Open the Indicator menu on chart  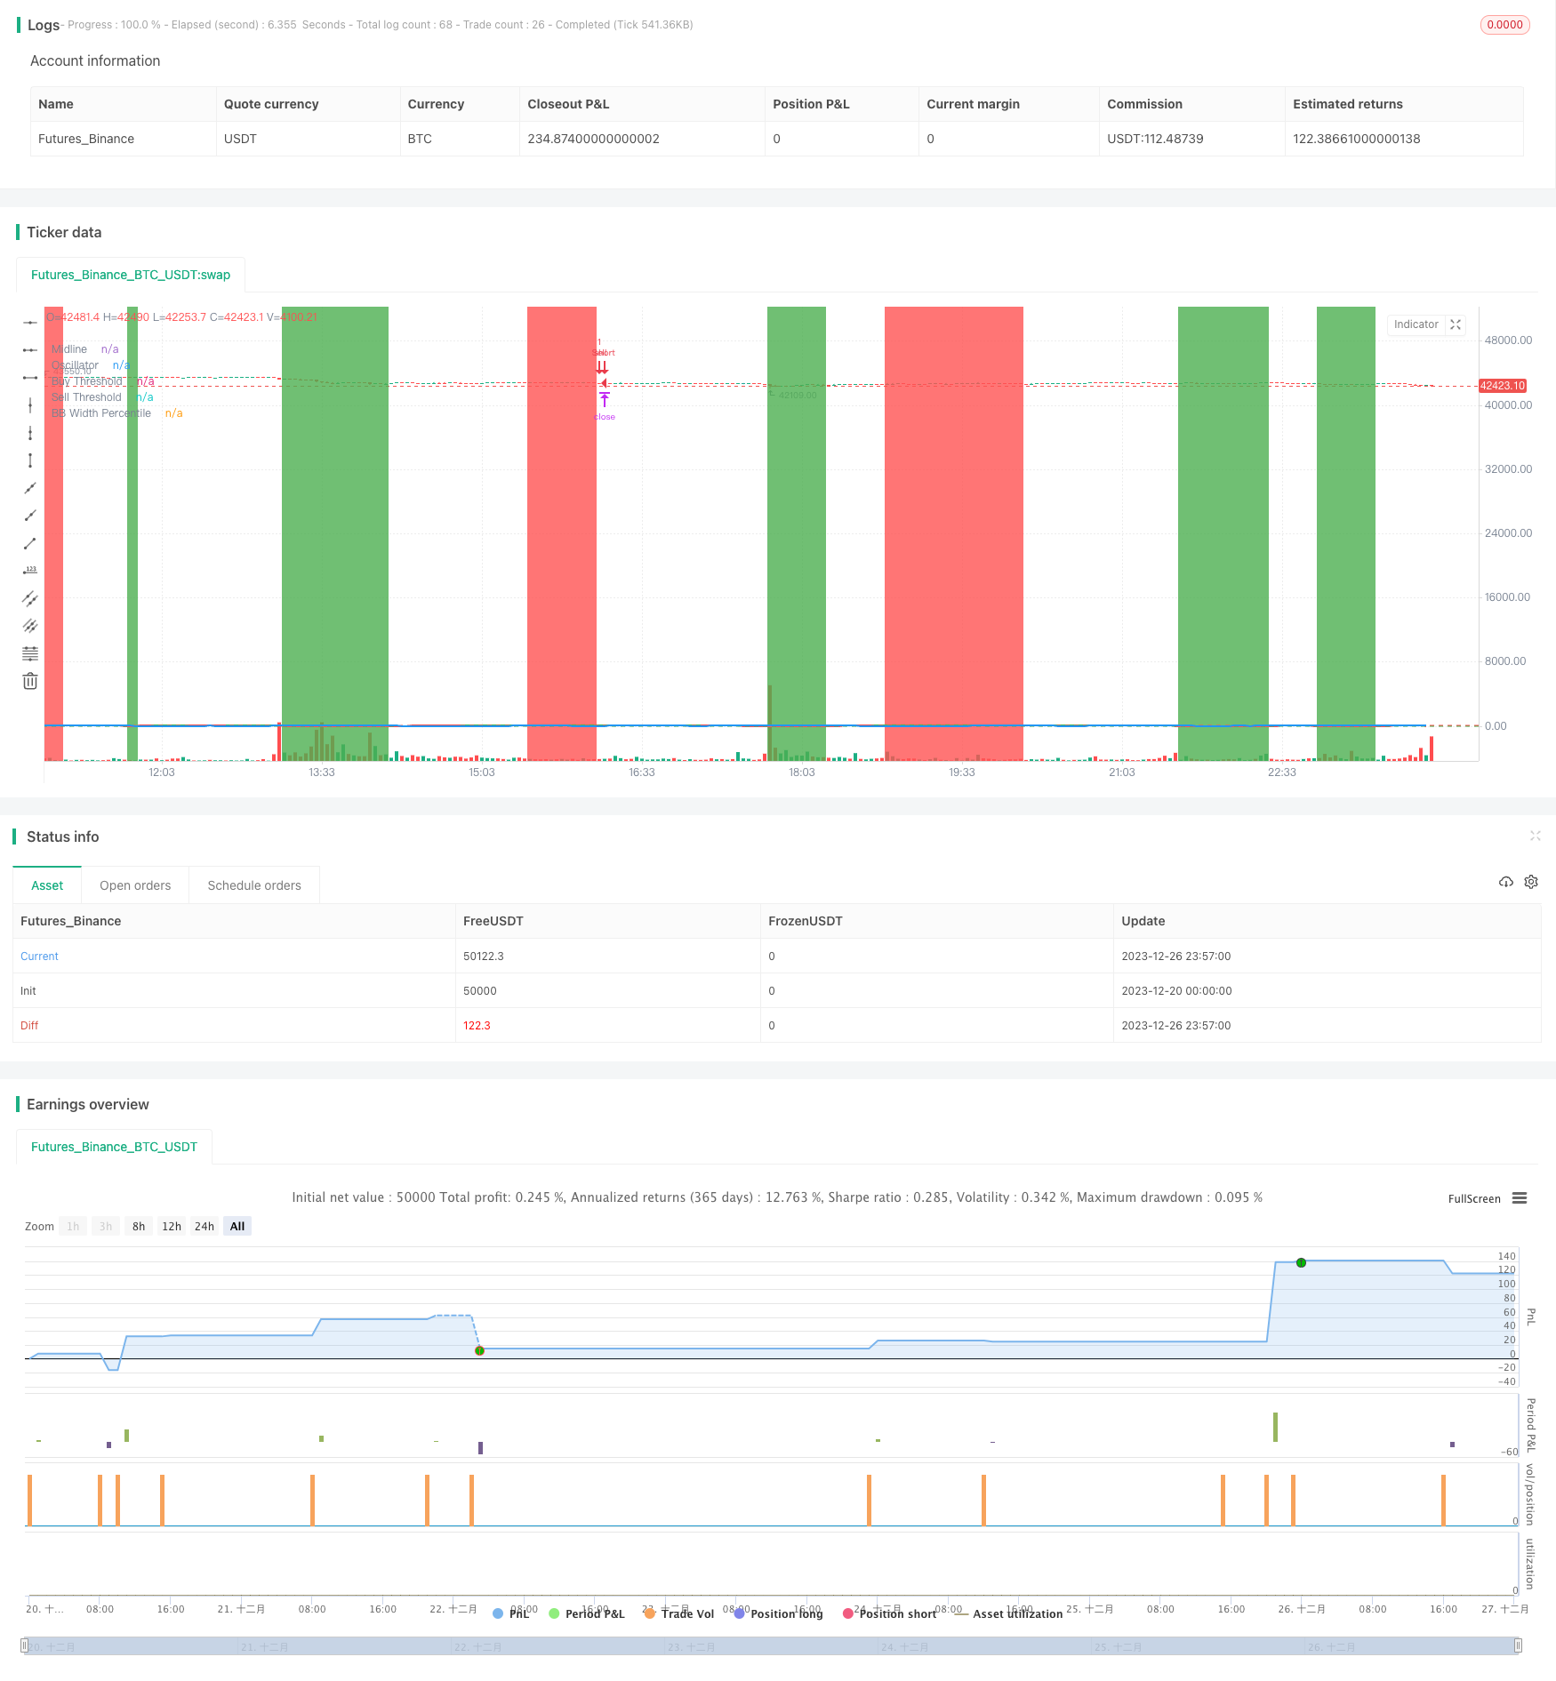coord(1416,324)
